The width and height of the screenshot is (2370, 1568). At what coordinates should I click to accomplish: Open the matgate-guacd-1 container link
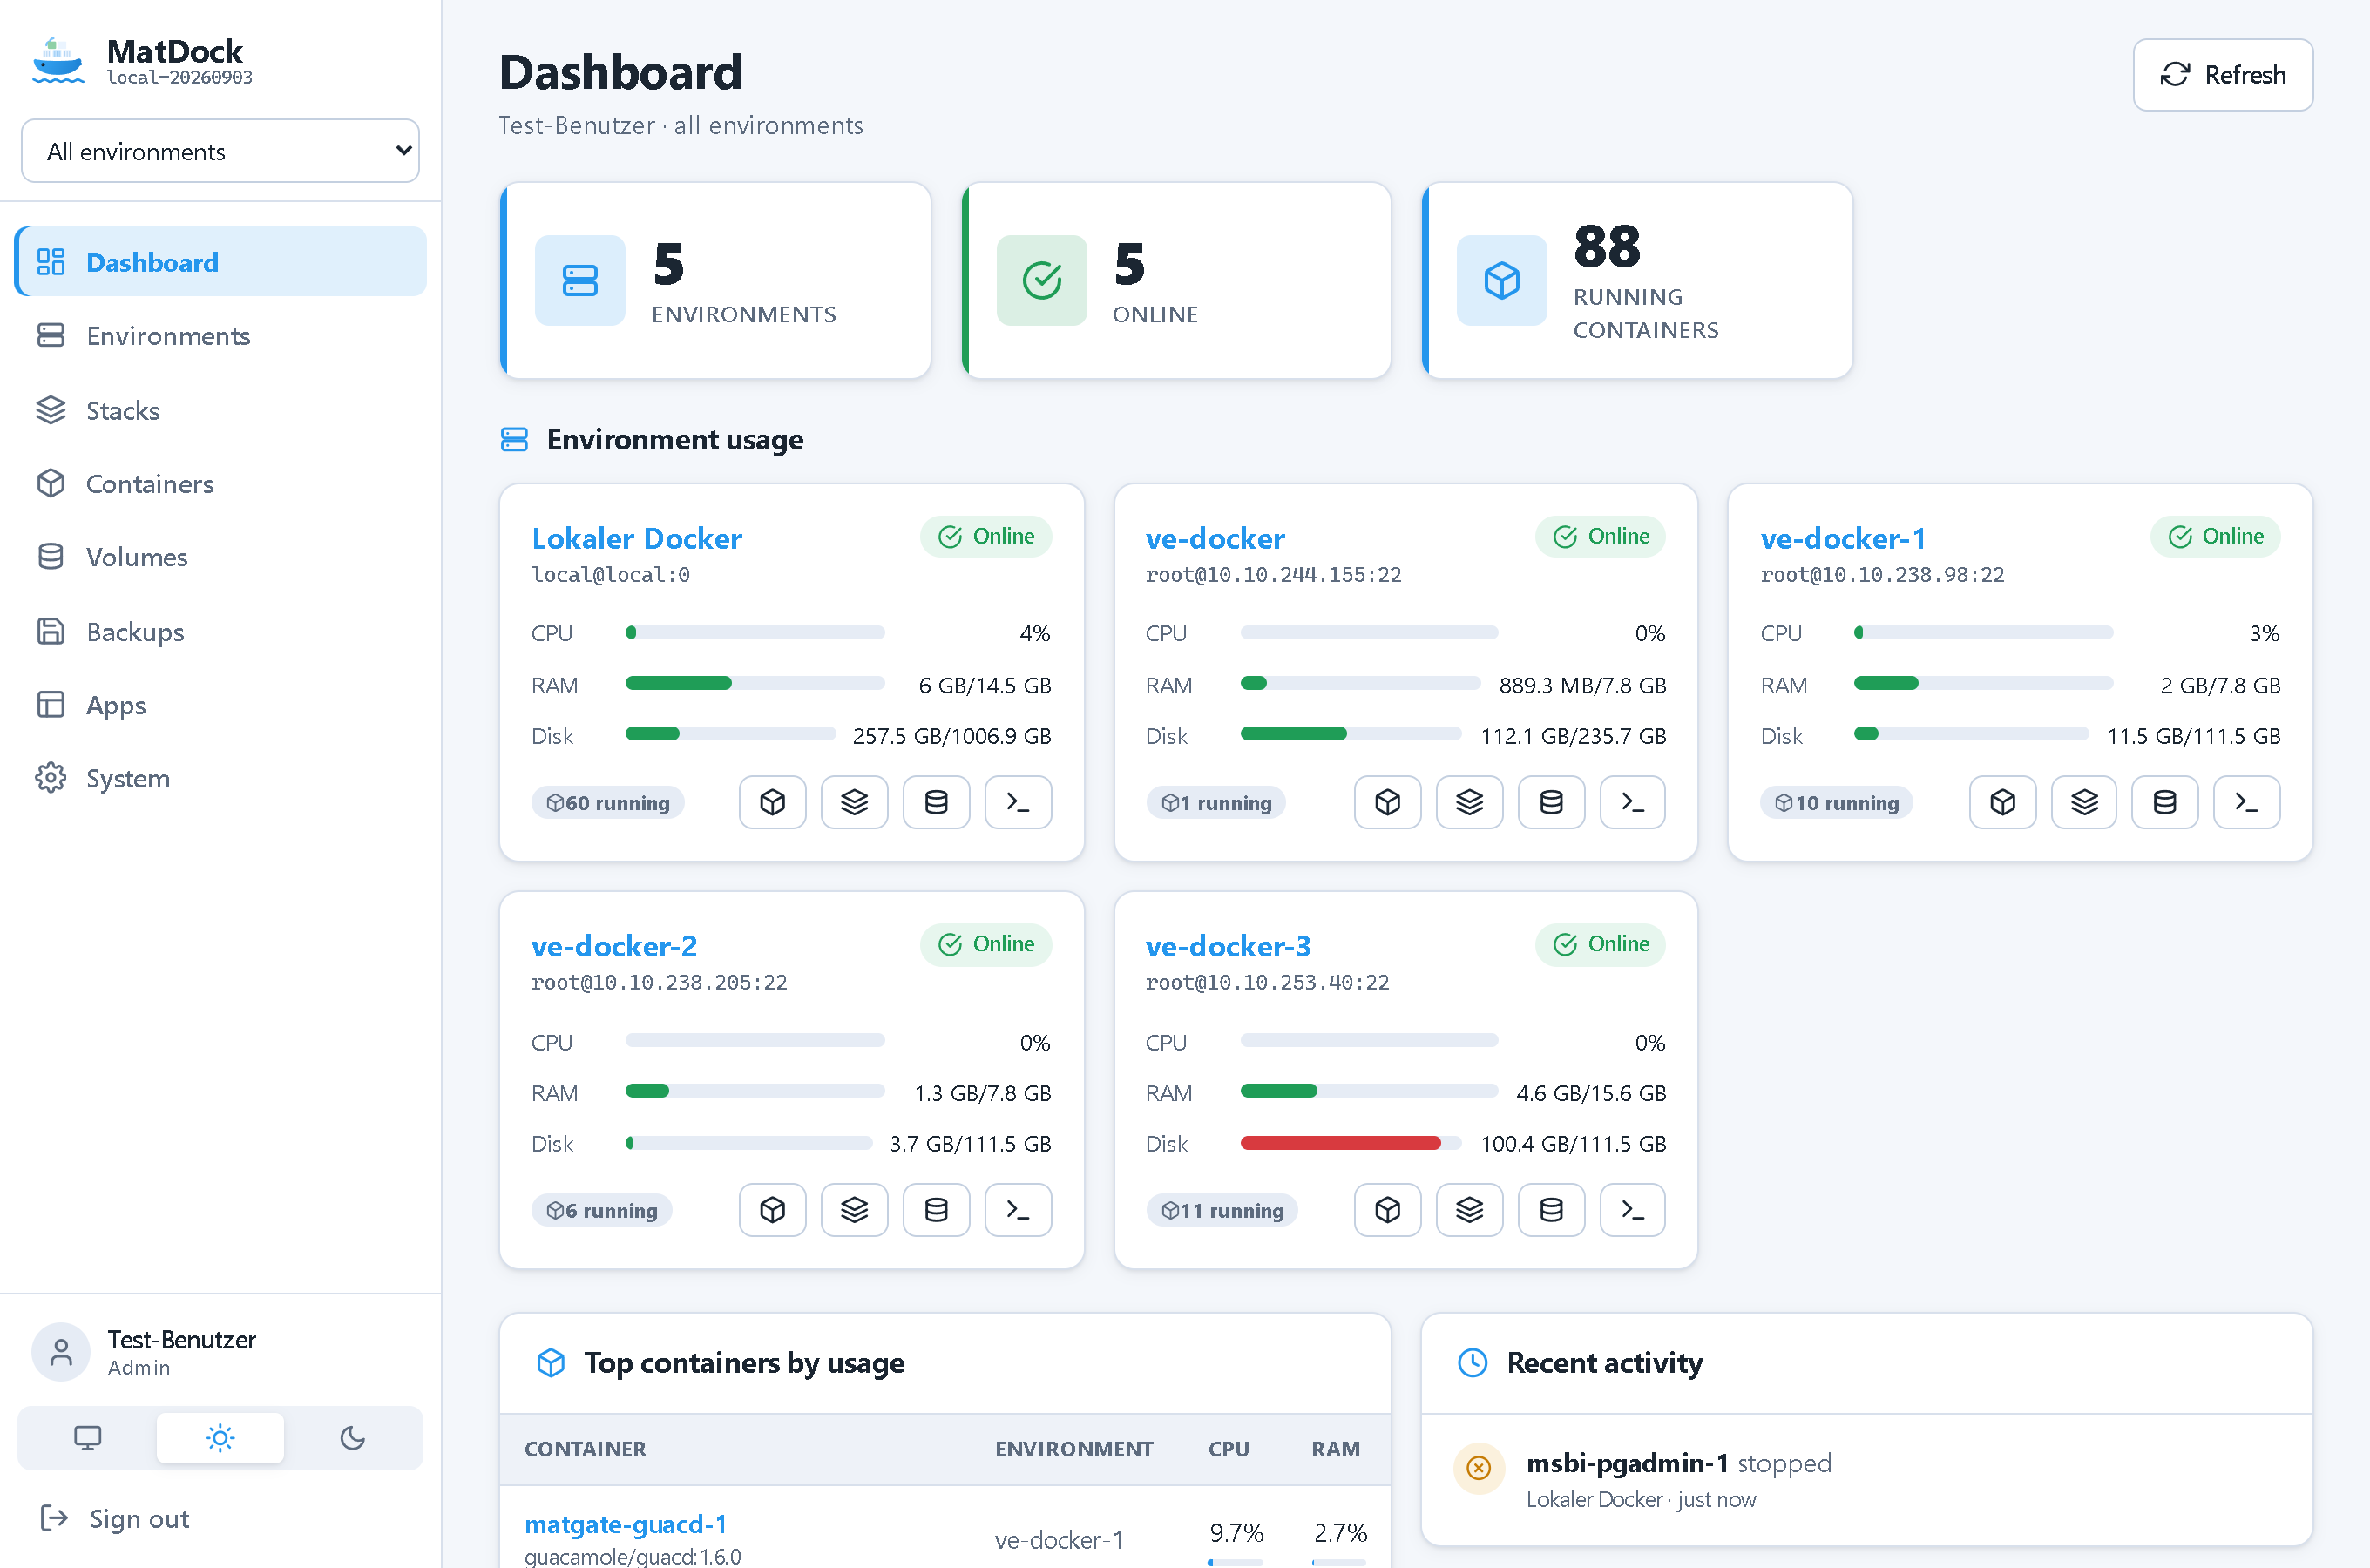coord(626,1524)
